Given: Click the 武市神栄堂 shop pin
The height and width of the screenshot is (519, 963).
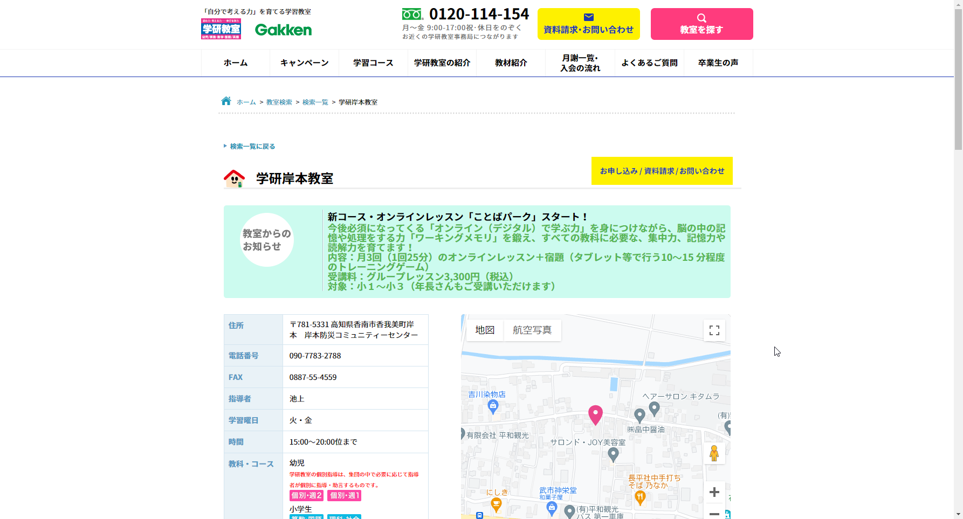Looking at the screenshot, I should pyautogui.click(x=552, y=508).
